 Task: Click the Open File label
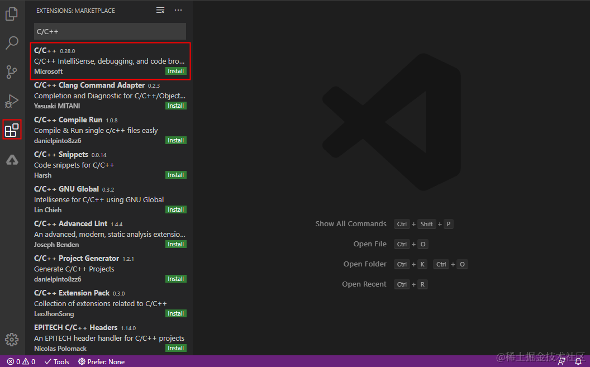[x=370, y=244]
